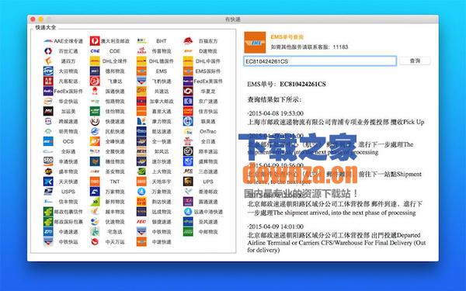
Task: Click the 2015-04-09 14:01:00 tracking timestamp
Action: pyautogui.click(x=276, y=227)
